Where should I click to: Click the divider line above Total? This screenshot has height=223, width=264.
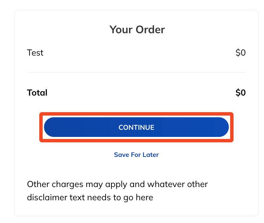(136, 72)
